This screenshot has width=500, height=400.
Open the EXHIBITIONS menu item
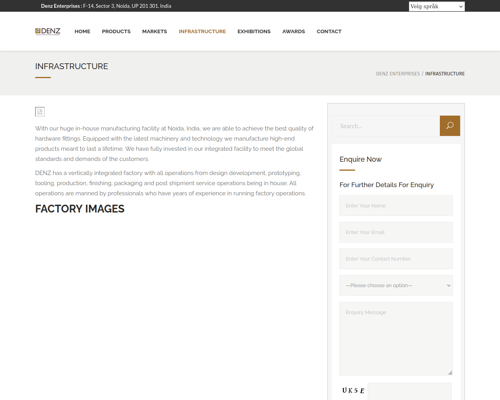(254, 31)
